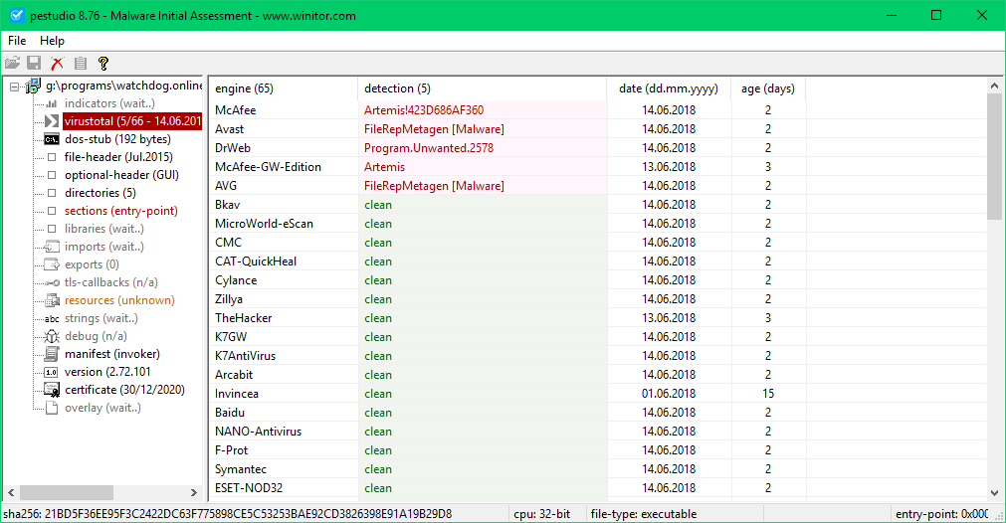Click the tls-callbacks key icon
The width and height of the screenshot is (1006, 523).
click(52, 282)
